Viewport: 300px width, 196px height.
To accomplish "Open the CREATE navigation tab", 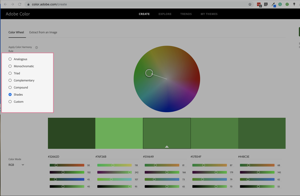I will [x=144, y=14].
